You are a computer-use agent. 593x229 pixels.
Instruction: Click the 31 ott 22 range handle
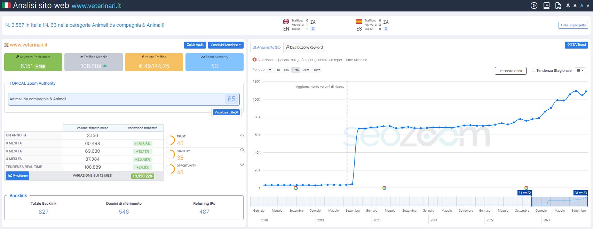pyautogui.click(x=524, y=193)
